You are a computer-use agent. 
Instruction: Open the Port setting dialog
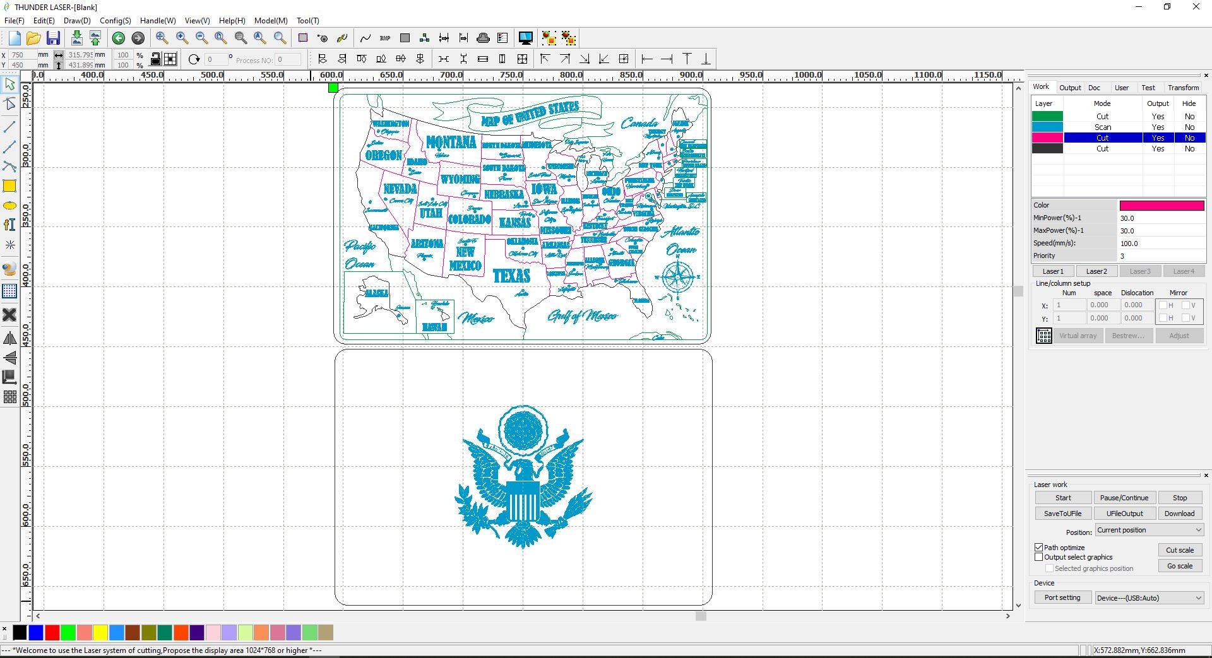pyautogui.click(x=1062, y=597)
